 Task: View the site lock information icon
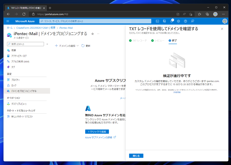click(x=33, y=14)
